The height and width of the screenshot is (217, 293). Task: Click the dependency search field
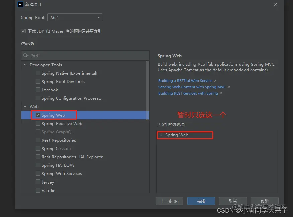(x=85, y=55)
